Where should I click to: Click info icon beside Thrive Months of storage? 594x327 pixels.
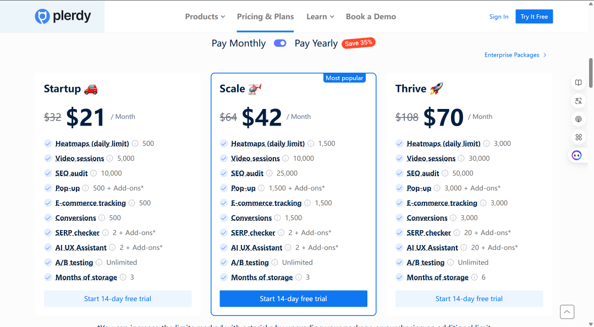(x=474, y=277)
